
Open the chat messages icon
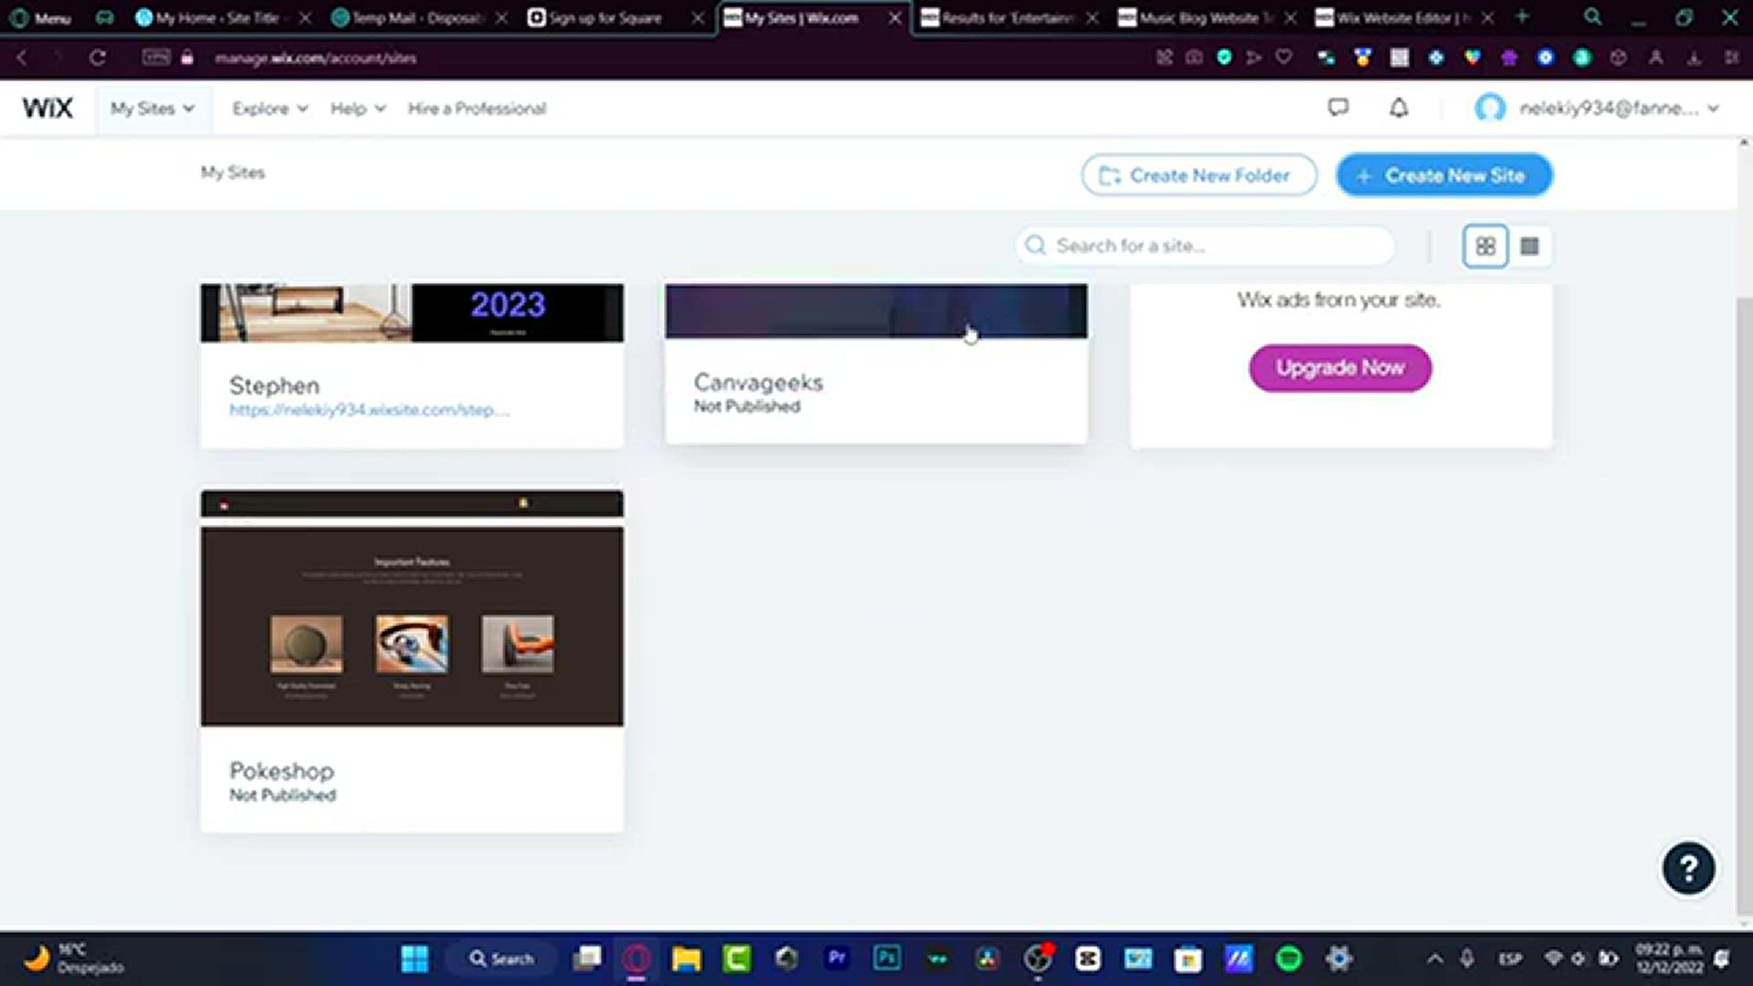tap(1338, 108)
